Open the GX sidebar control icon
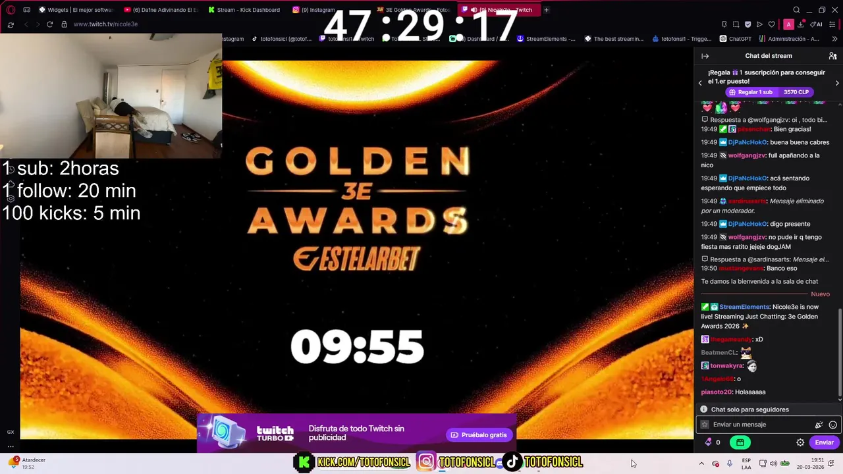843x474 pixels. (11, 432)
